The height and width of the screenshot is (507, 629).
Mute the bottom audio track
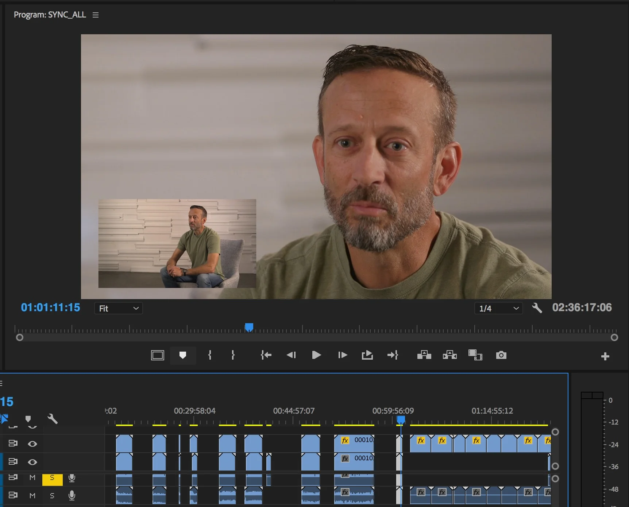[32, 496]
